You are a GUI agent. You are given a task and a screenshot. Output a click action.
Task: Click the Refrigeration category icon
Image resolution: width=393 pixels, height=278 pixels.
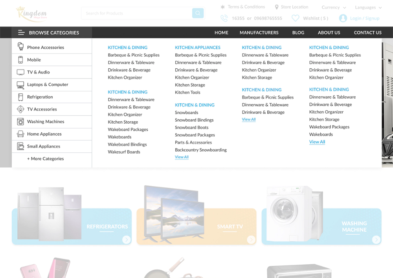click(x=20, y=97)
